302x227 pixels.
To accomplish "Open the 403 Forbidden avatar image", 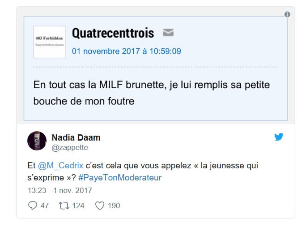I will click(49, 42).
